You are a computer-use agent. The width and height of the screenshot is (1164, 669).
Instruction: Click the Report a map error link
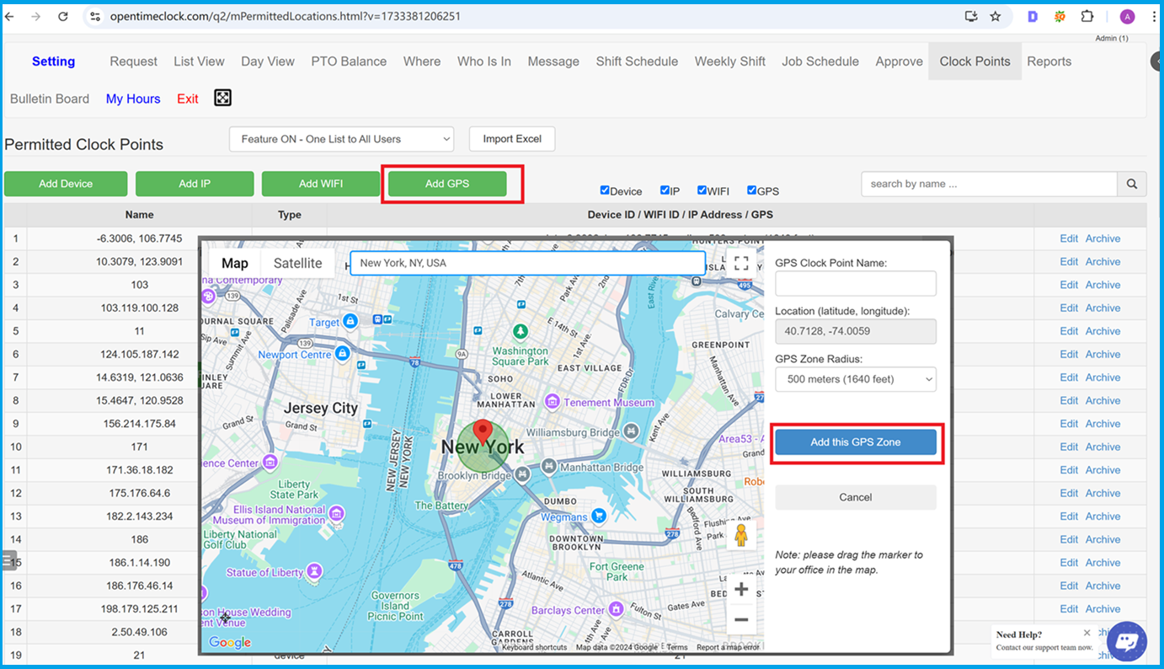(x=728, y=647)
